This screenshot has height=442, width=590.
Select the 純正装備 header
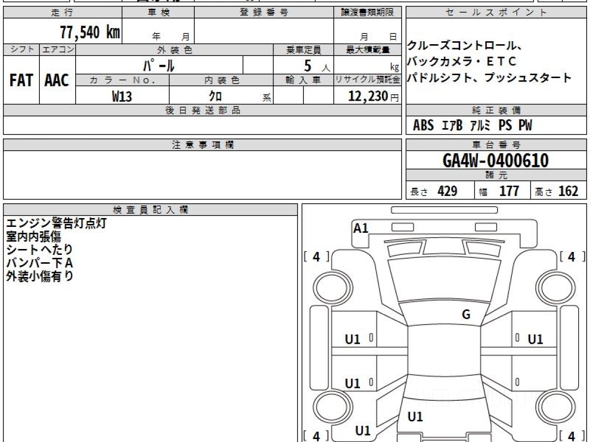pos(496,110)
